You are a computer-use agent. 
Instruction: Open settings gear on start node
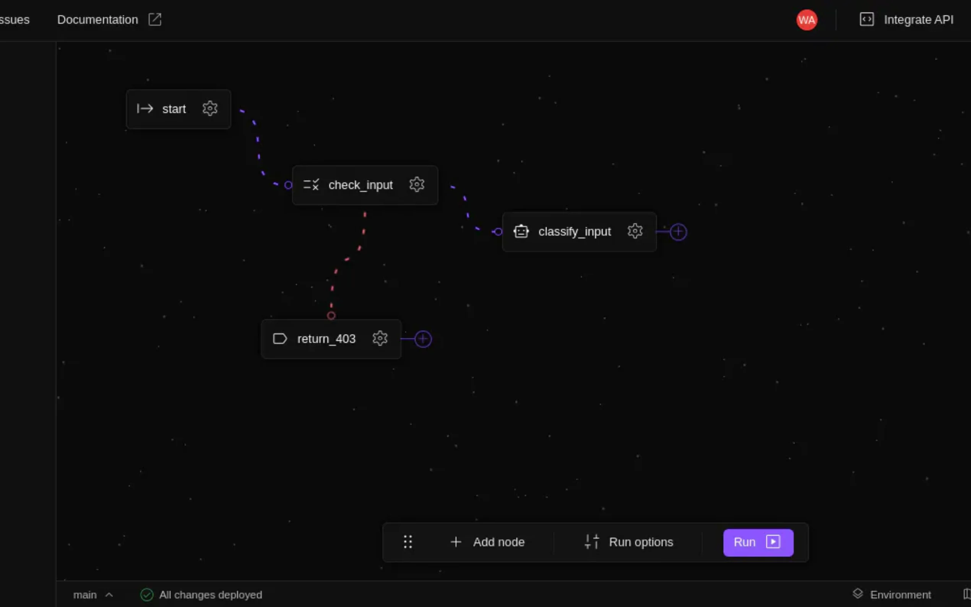209,109
